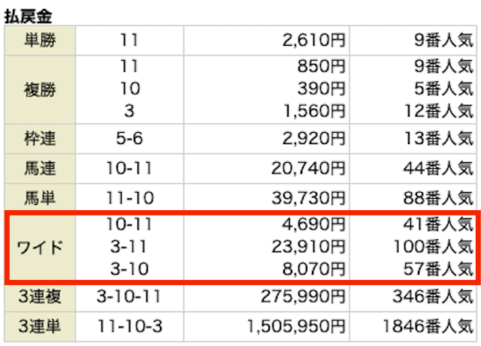The height and width of the screenshot is (346, 481).
Task: Click the 20,740円 payout value
Action: click(x=308, y=169)
